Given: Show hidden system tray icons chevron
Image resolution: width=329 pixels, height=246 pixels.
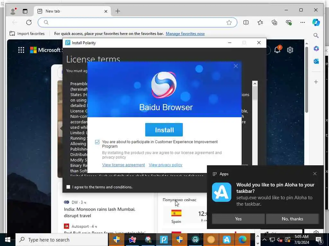Looking at the screenshot, I should (x=264, y=240).
